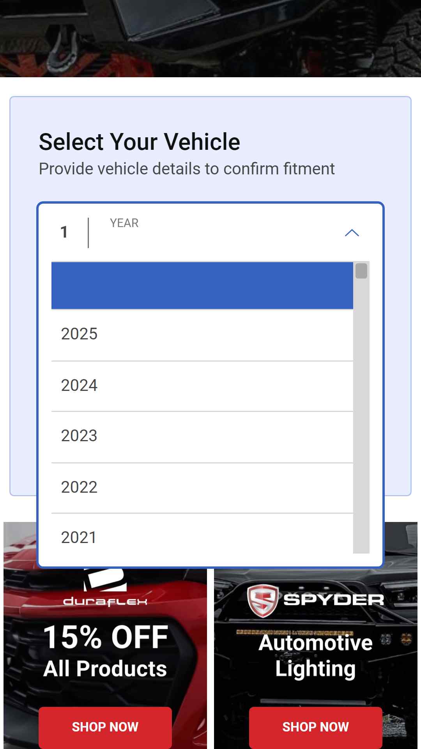Pick 2022 from the year dropdown
Screen dimensions: 421x749
coord(202,488)
